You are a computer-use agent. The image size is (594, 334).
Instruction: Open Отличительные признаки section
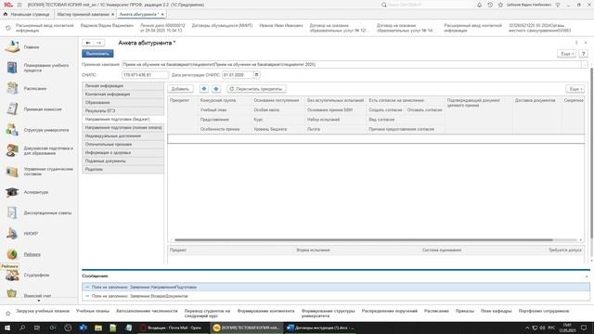point(123,145)
